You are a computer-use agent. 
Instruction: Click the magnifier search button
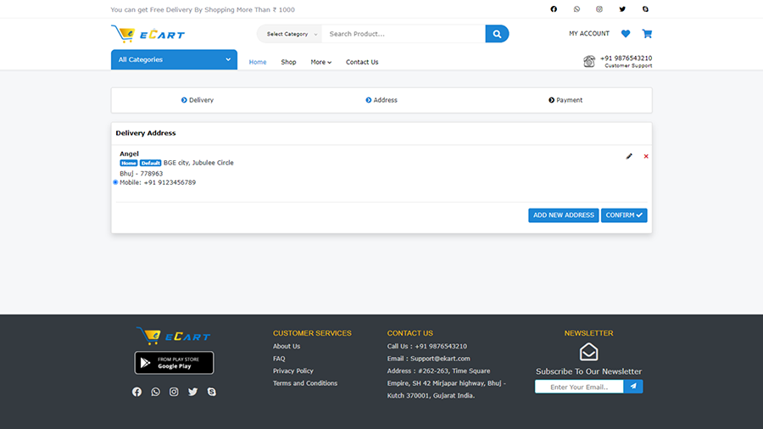tap(497, 34)
